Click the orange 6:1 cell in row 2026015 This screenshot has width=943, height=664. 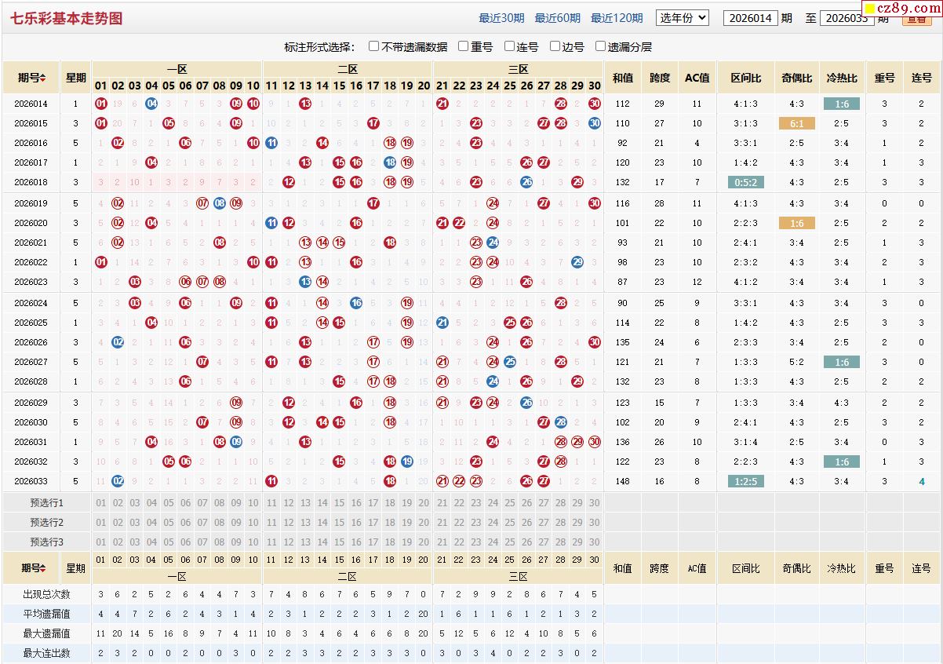point(796,123)
